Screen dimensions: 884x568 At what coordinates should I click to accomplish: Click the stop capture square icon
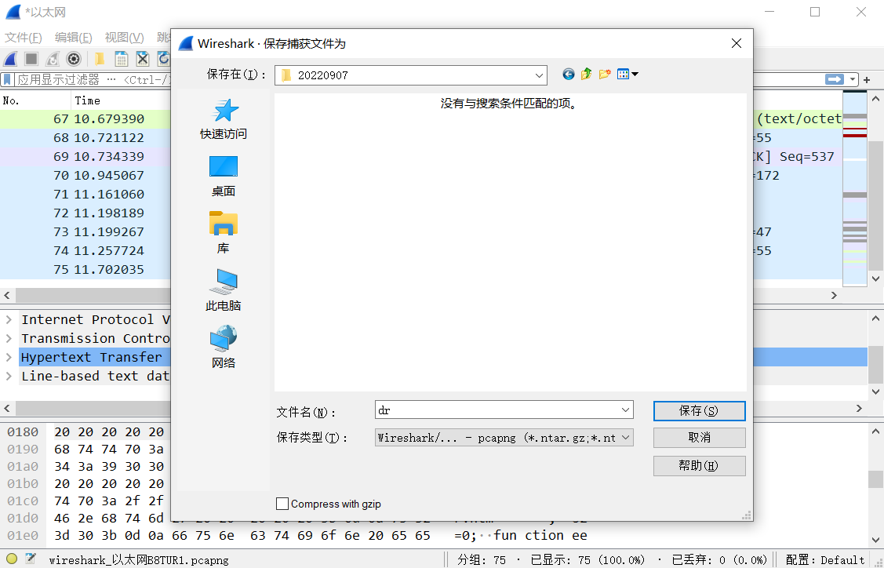coord(31,59)
